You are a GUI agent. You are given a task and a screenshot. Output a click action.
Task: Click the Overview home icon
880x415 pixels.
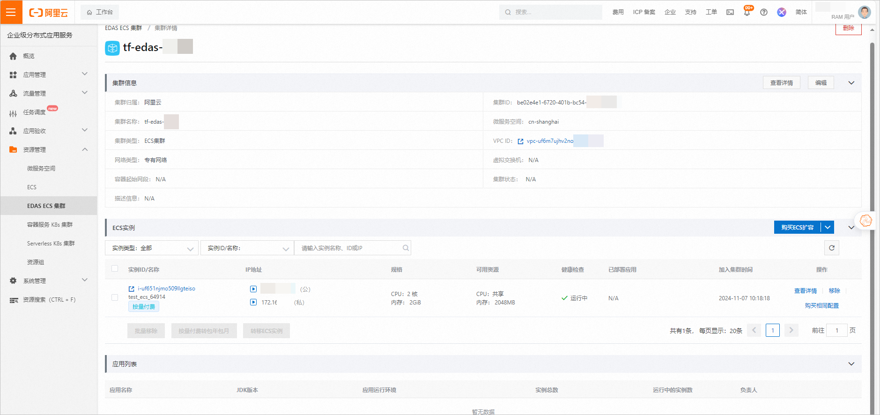pos(13,56)
